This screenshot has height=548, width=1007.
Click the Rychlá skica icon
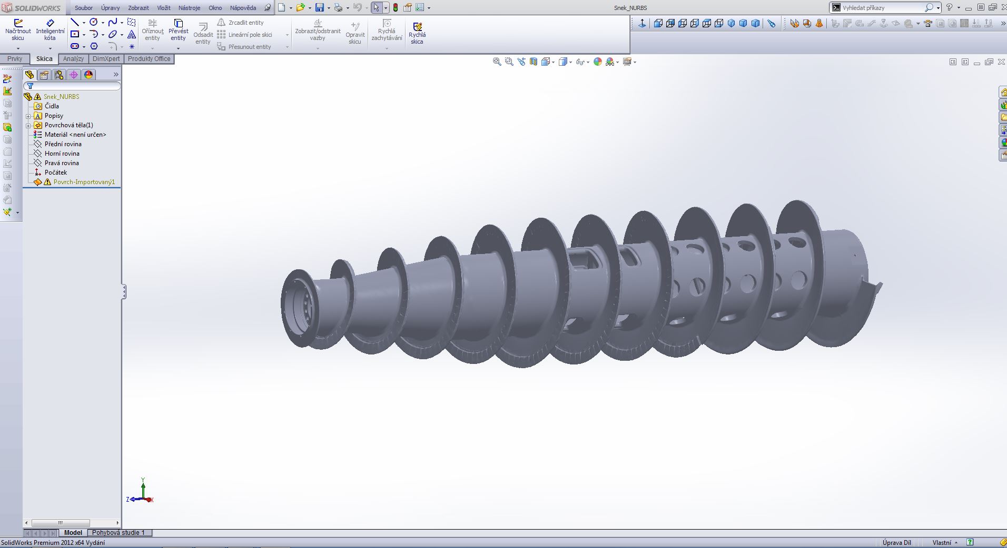pos(417,33)
